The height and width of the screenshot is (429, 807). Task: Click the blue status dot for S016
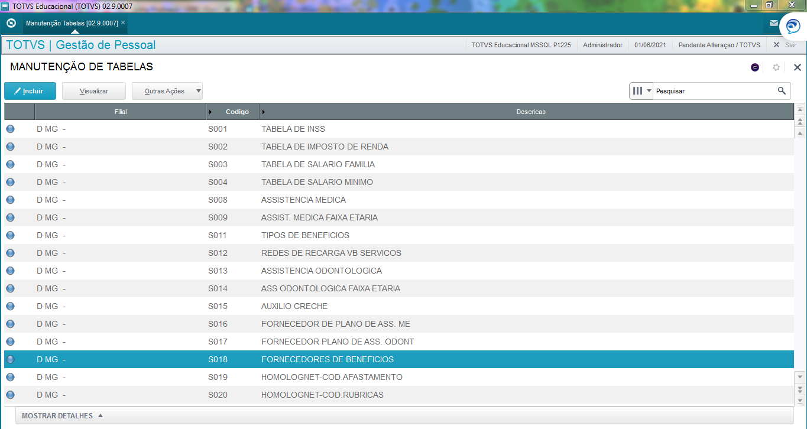pyautogui.click(x=10, y=324)
